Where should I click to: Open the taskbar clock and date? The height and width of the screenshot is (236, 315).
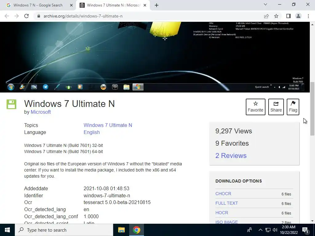[x=289, y=230]
